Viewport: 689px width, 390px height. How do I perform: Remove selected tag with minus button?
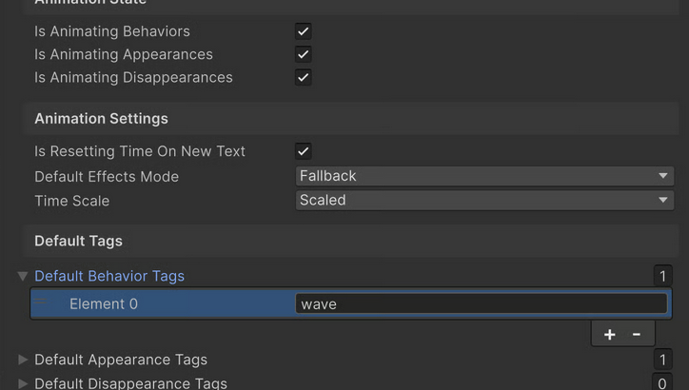tap(637, 334)
